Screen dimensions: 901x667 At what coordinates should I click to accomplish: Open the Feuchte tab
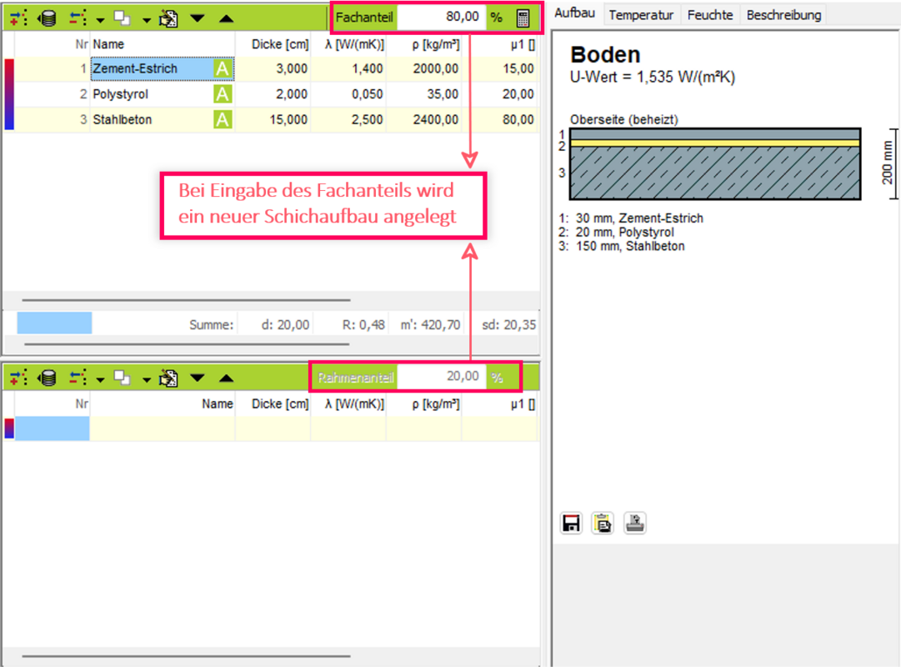710,15
